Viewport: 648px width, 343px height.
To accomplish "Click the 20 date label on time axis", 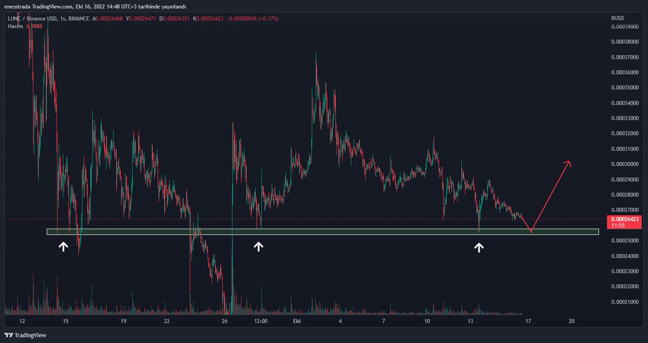I will (572, 321).
